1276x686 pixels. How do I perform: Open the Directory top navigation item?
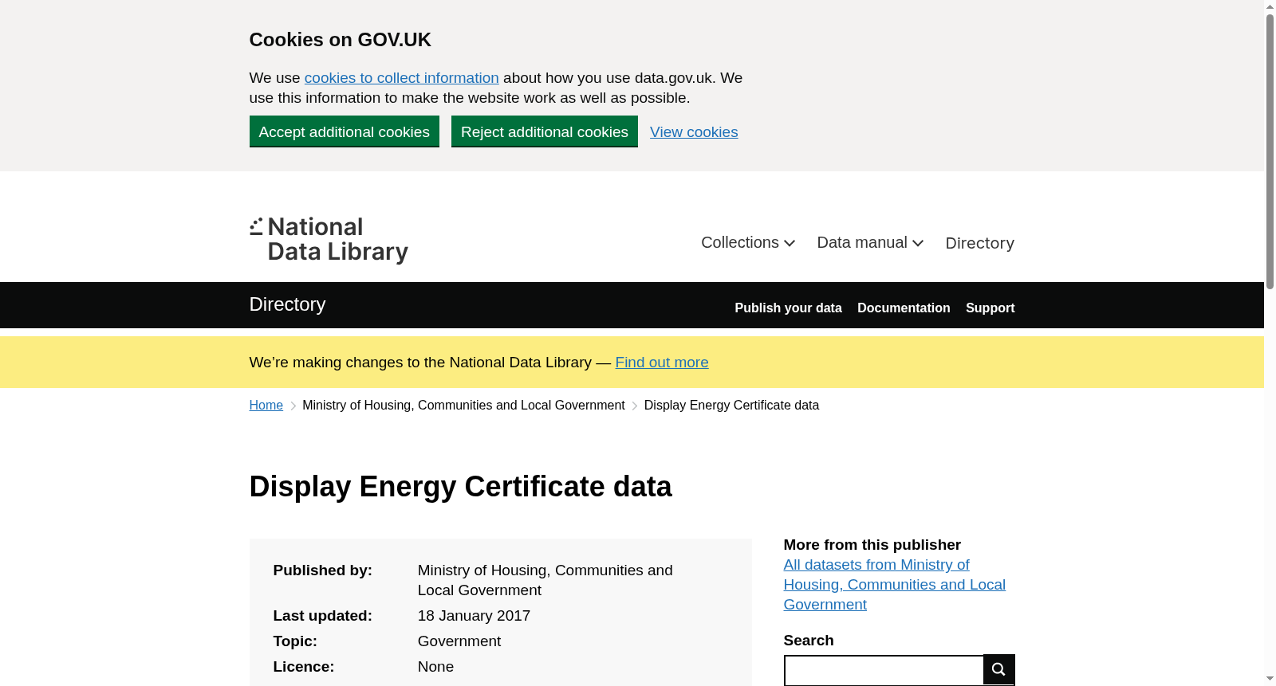click(979, 243)
